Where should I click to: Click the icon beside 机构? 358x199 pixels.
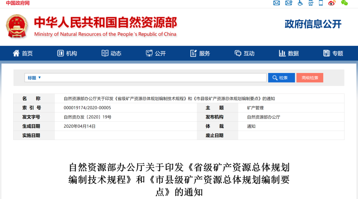click(60, 53)
